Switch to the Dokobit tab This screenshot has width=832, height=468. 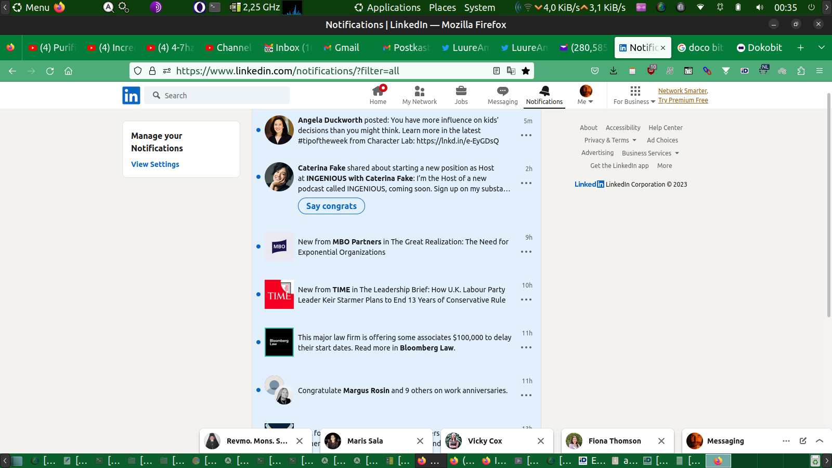(x=760, y=48)
